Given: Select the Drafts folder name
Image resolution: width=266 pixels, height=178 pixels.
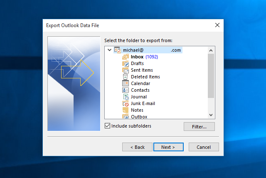Looking at the screenshot, I should pyautogui.click(x=137, y=63).
